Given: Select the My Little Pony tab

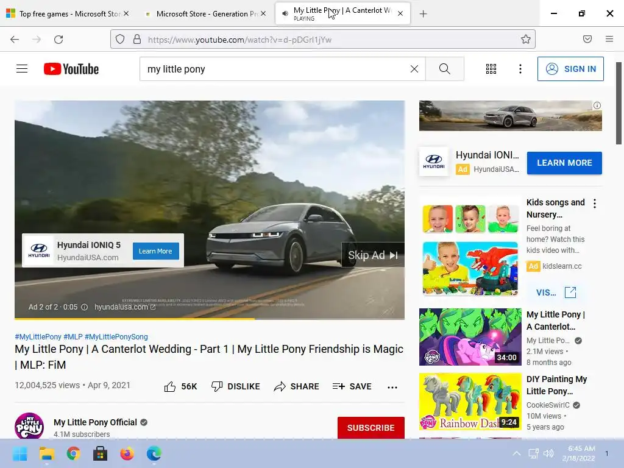Looking at the screenshot, I should [x=342, y=13].
